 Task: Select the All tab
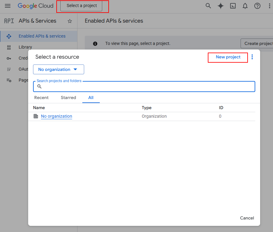point(91,98)
